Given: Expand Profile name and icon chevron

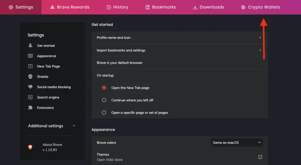Looking at the screenshot, I should pos(260,38).
